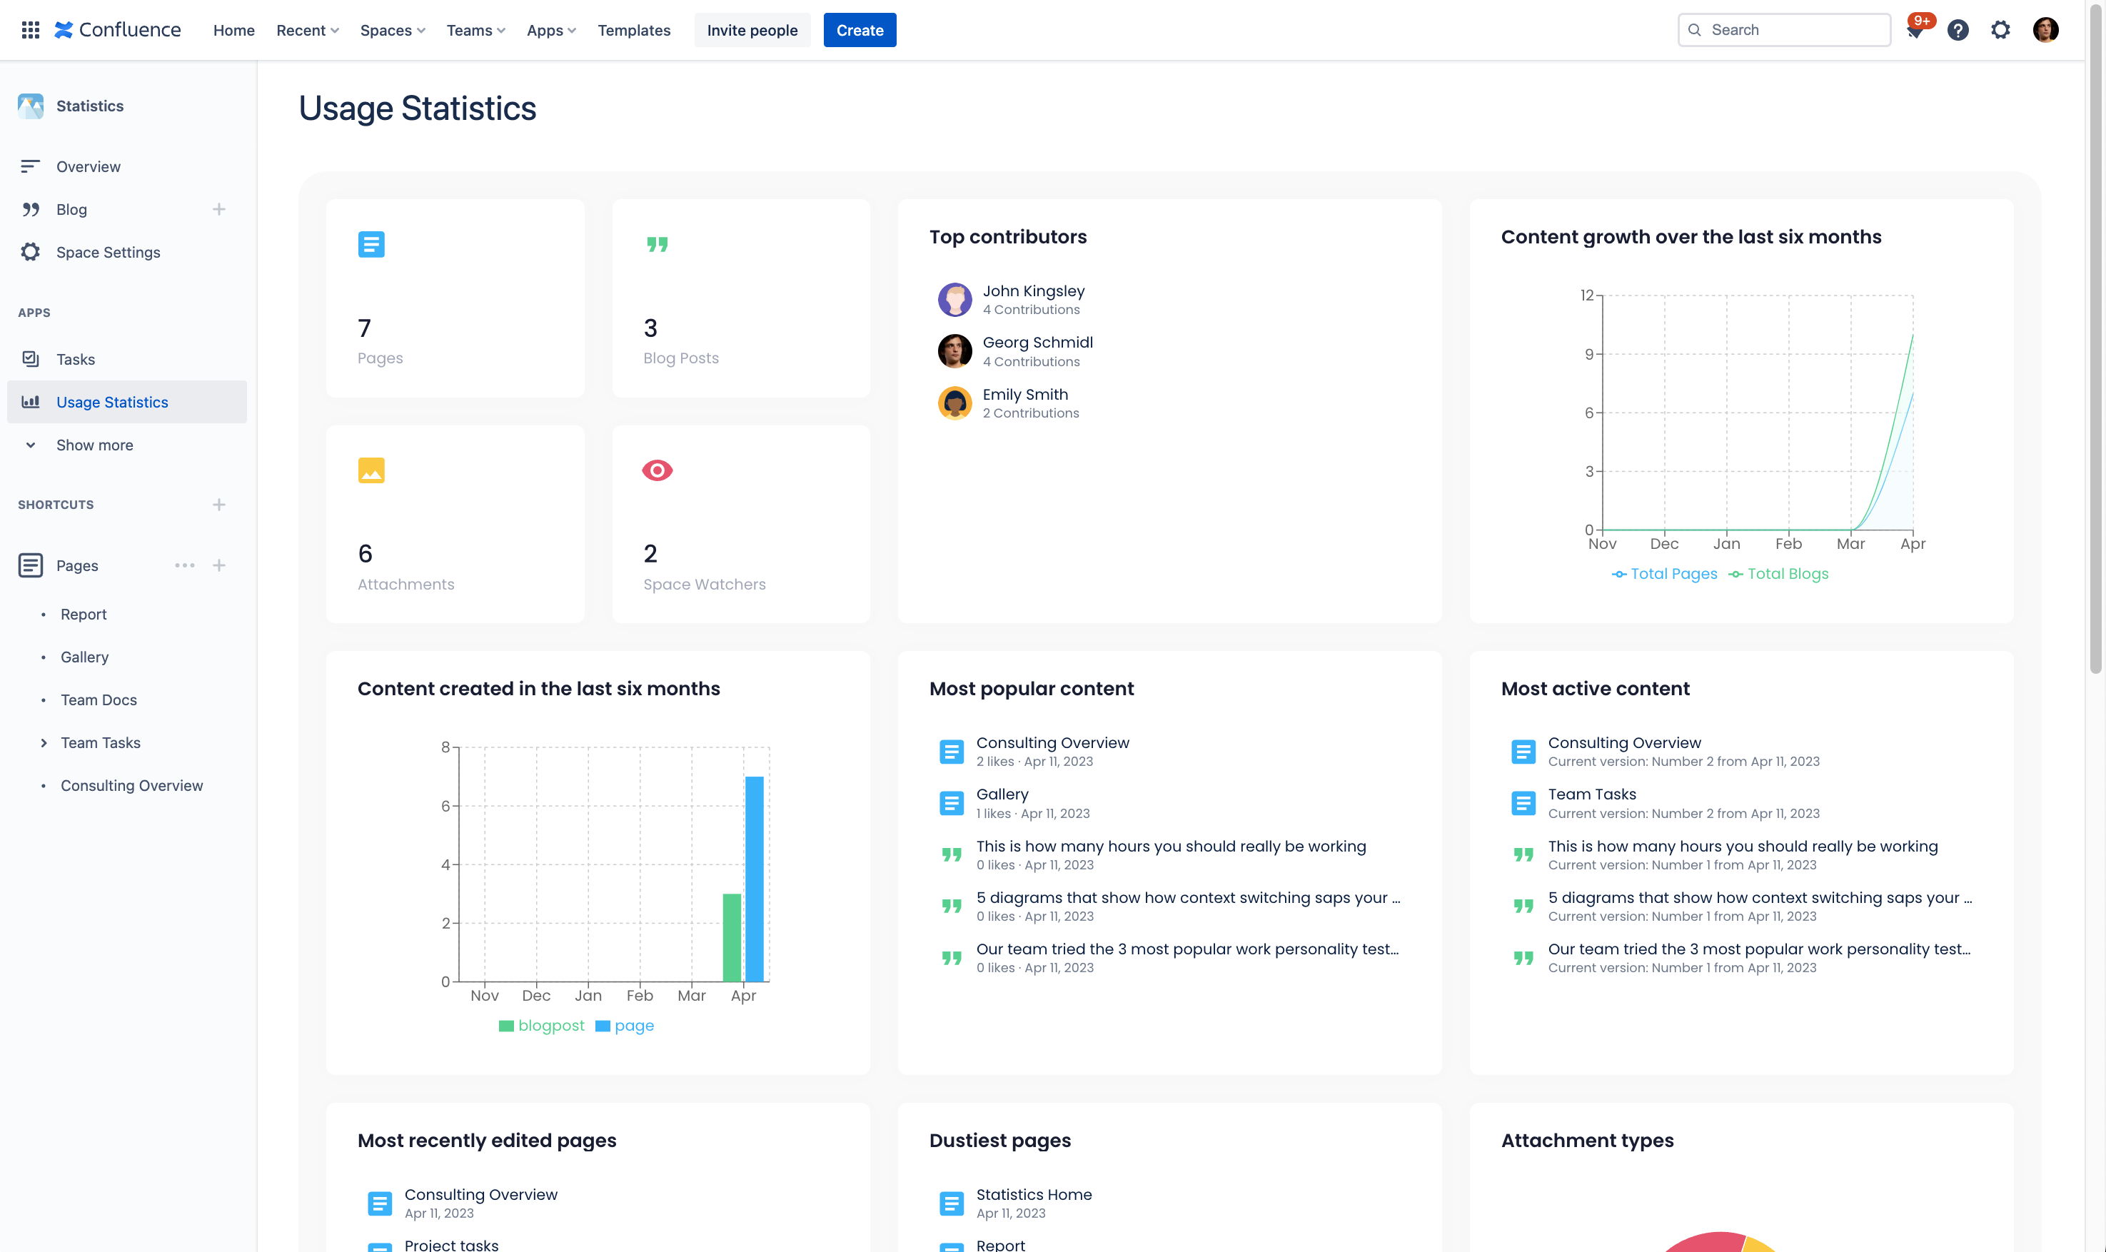Open Report page in sidebar tree
The width and height of the screenshot is (2106, 1252).
point(84,614)
